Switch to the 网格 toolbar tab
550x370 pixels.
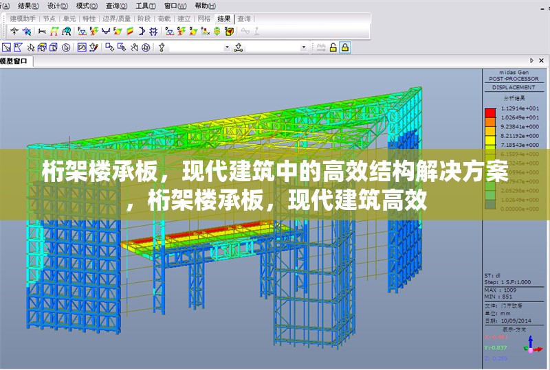click(203, 19)
